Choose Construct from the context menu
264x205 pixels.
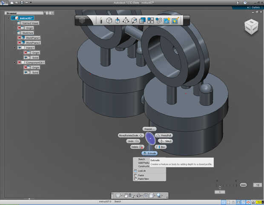pyautogui.click(x=143, y=166)
